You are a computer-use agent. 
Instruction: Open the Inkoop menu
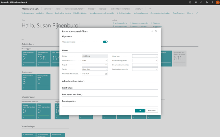(92, 9)
